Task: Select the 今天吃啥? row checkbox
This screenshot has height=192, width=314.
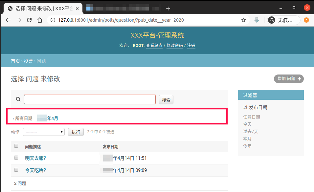Action: pyautogui.click(x=16, y=170)
